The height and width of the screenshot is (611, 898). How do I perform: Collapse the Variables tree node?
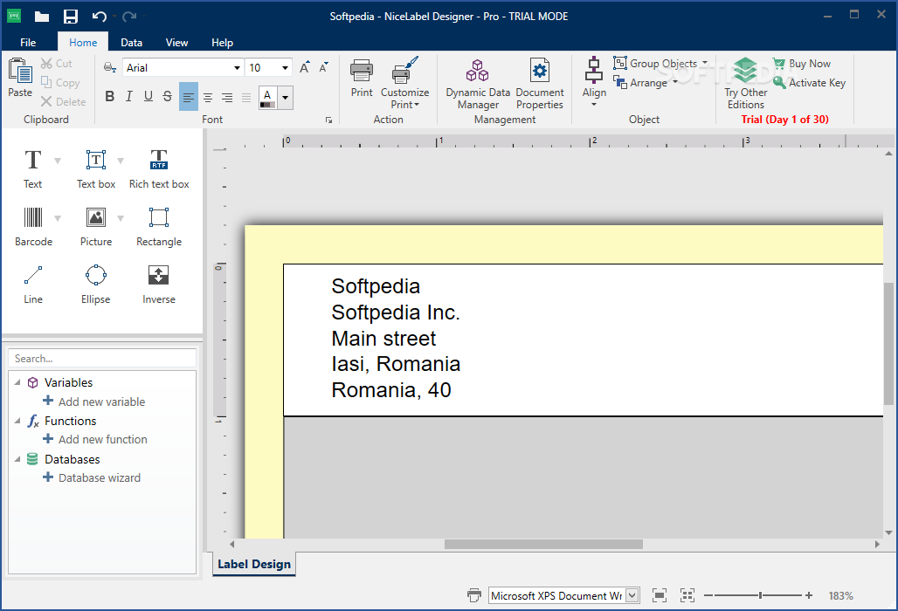point(17,382)
